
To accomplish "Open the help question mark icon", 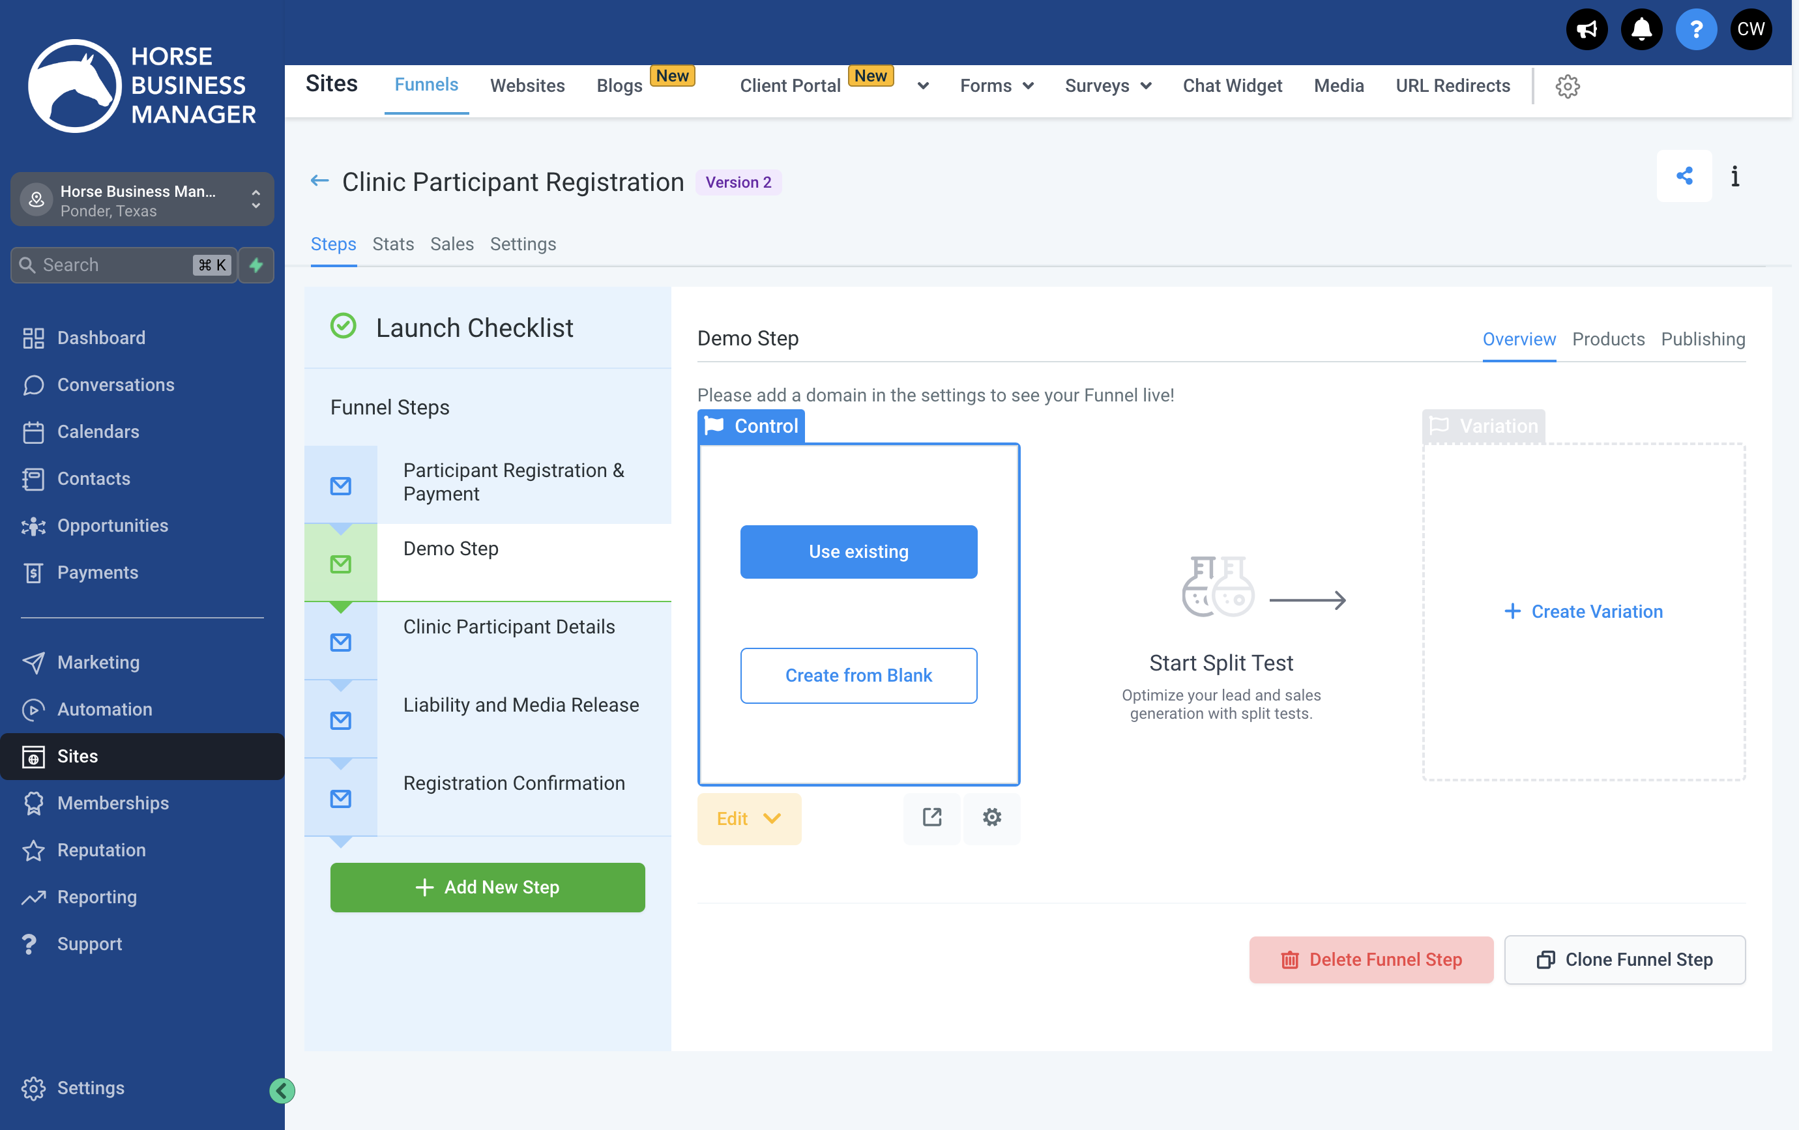I will (x=1696, y=29).
